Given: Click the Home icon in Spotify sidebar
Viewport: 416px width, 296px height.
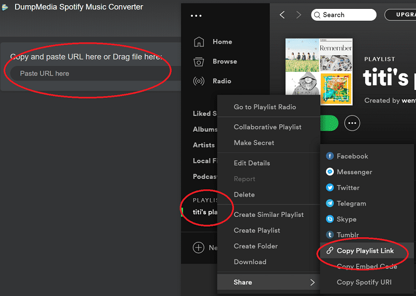Looking at the screenshot, I should 199,42.
